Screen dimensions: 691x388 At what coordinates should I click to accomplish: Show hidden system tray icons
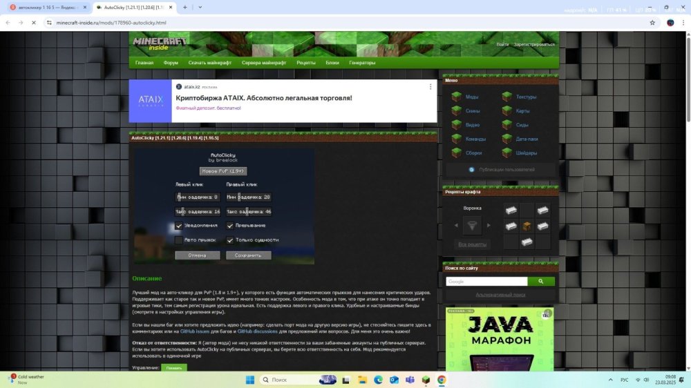pyautogui.click(x=610, y=380)
